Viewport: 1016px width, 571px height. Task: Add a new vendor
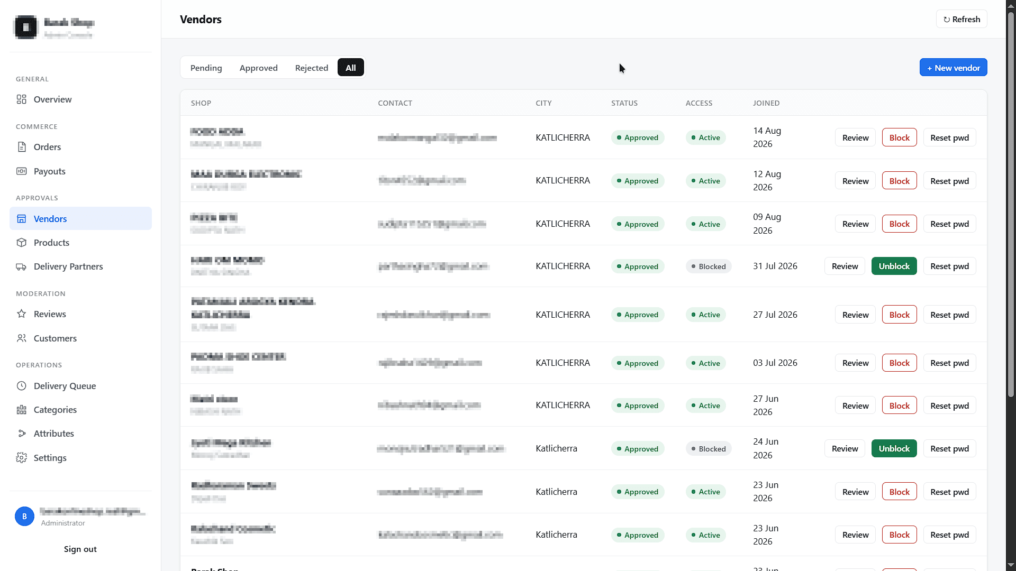click(x=953, y=68)
